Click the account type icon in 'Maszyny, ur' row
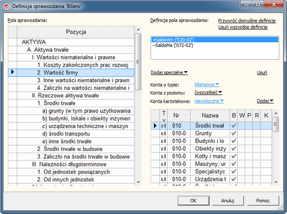The image size is (287, 214). (164, 164)
